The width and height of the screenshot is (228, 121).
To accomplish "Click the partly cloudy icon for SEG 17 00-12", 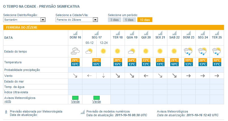I will point(89,51).
